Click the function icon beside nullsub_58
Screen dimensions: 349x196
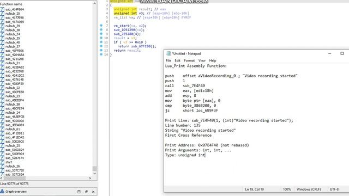click(2, 104)
